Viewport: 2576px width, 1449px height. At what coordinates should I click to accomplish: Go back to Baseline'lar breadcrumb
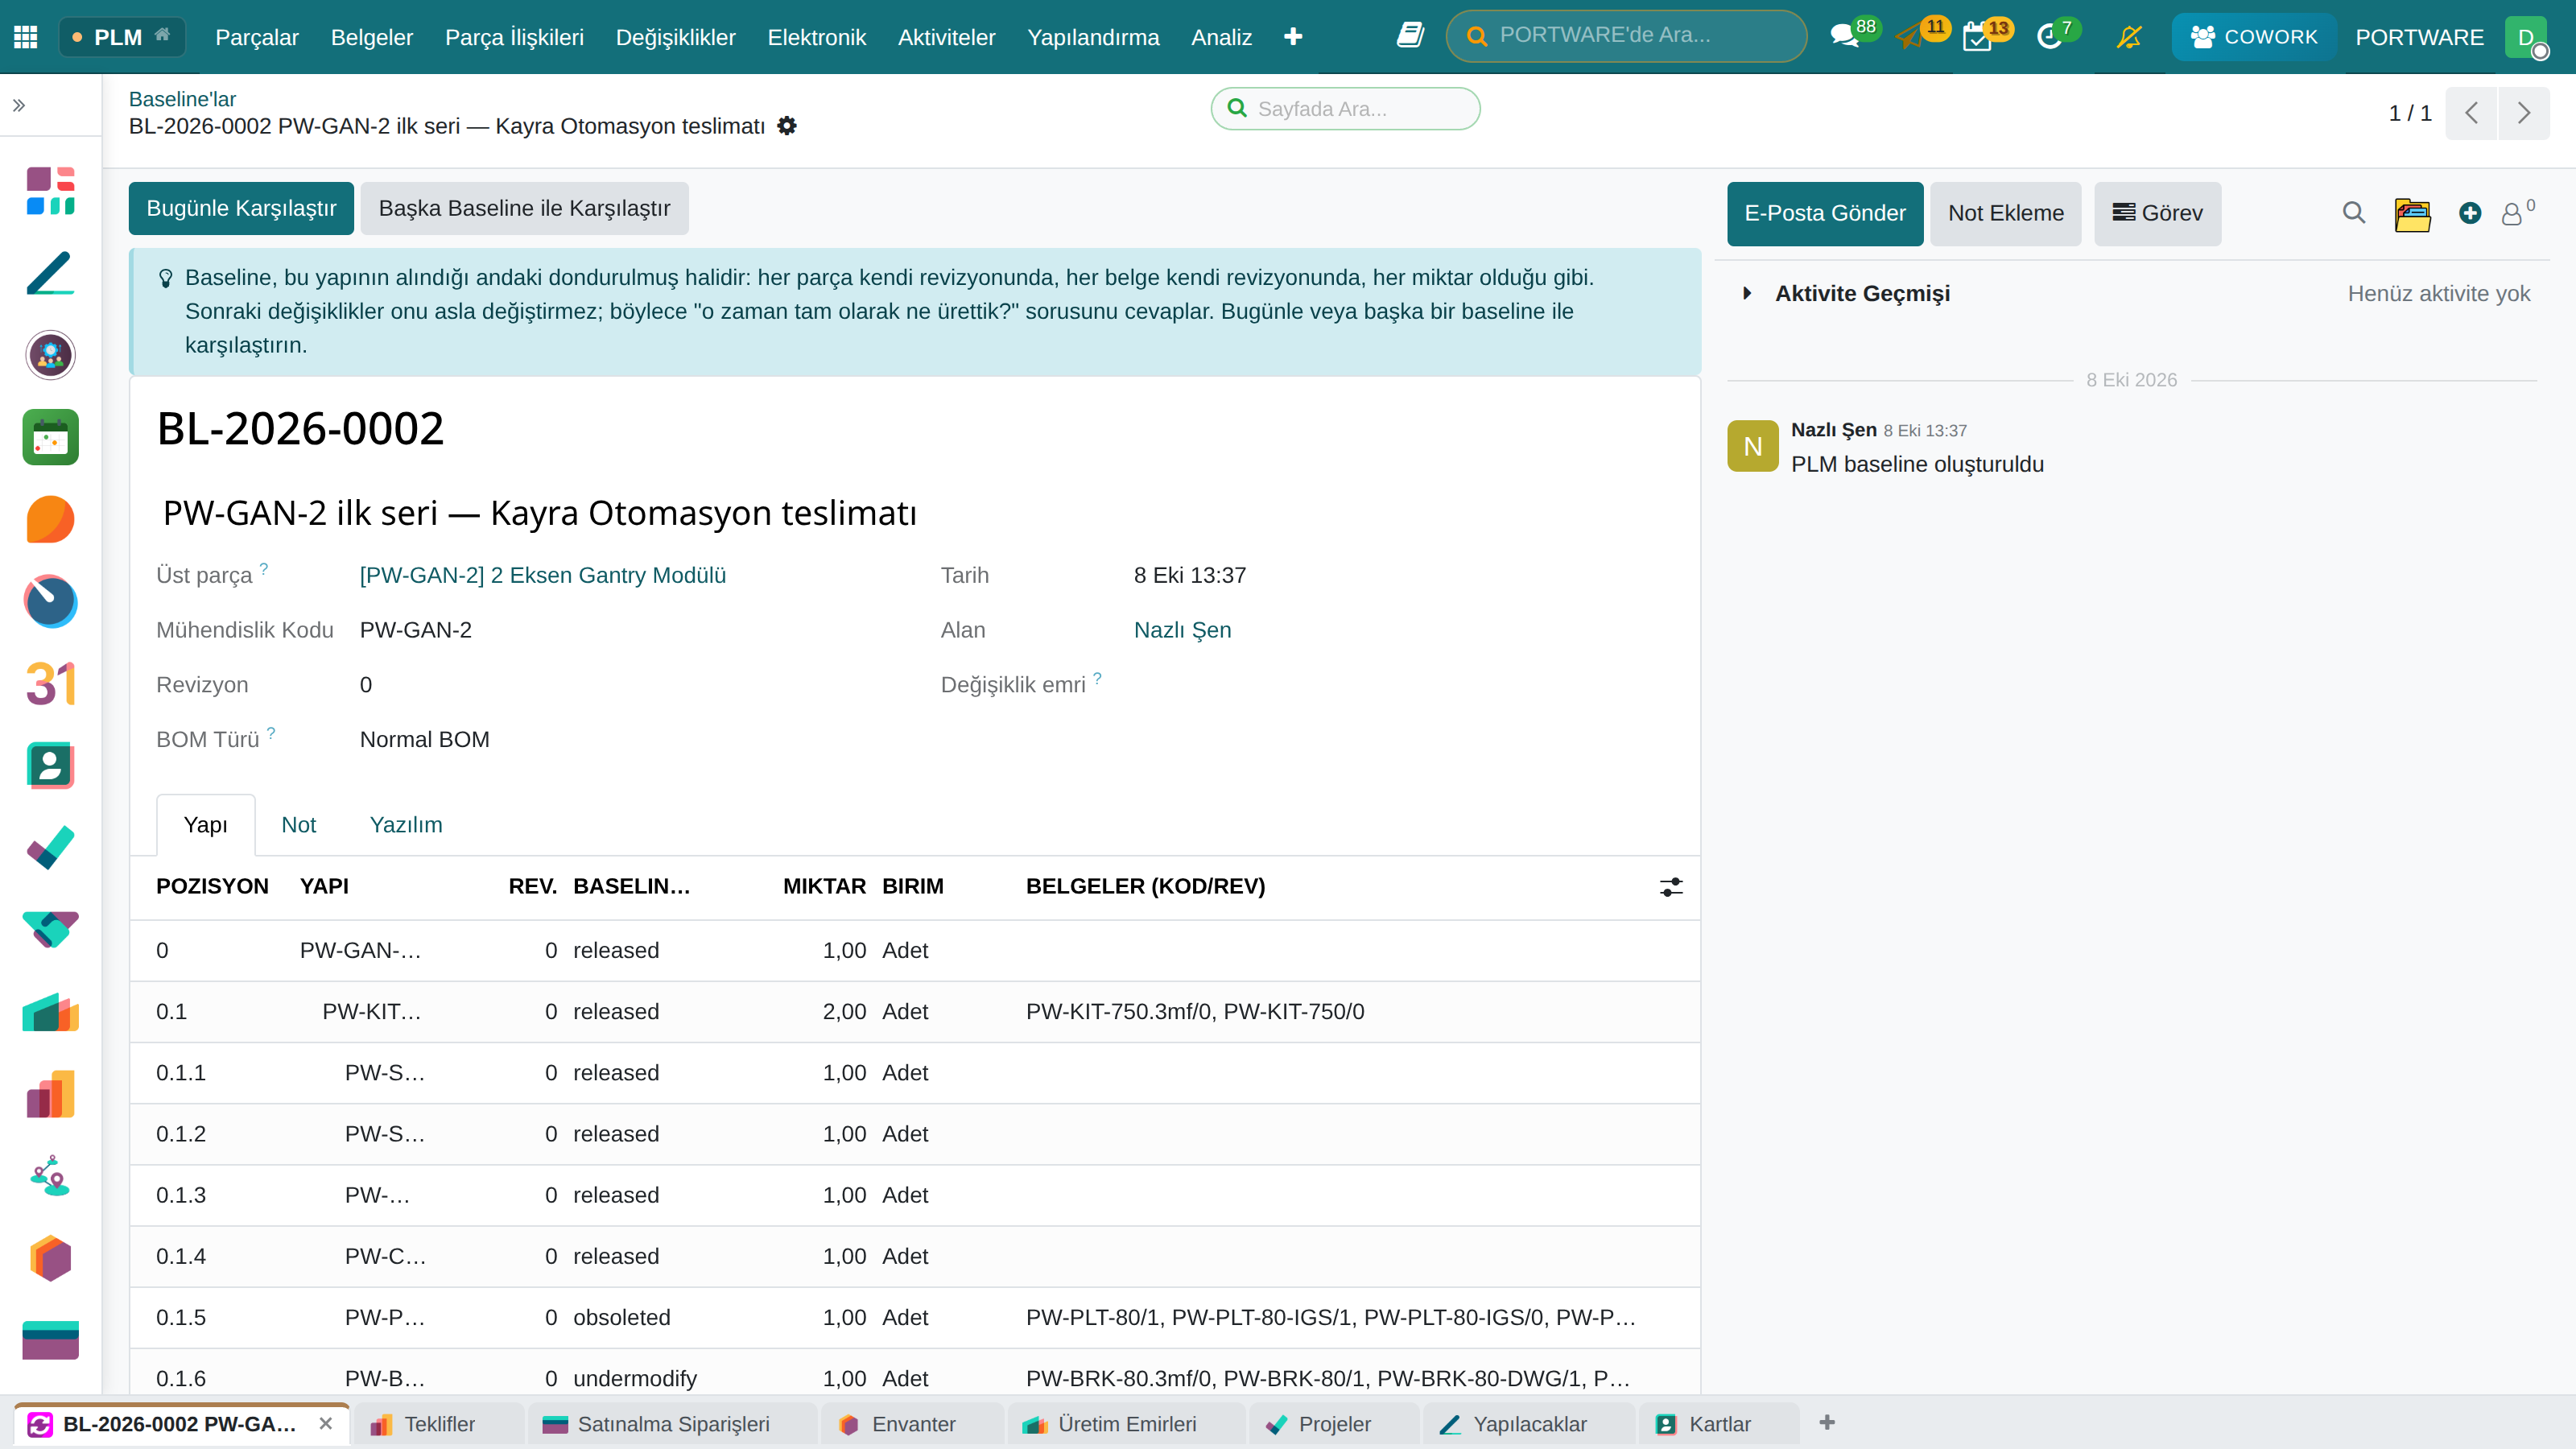[x=182, y=99]
